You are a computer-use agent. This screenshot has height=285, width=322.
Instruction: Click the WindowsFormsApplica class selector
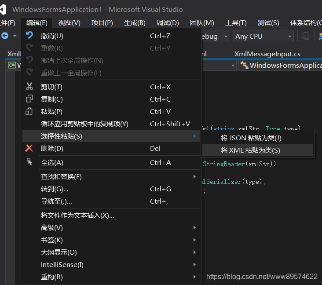click(x=281, y=65)
